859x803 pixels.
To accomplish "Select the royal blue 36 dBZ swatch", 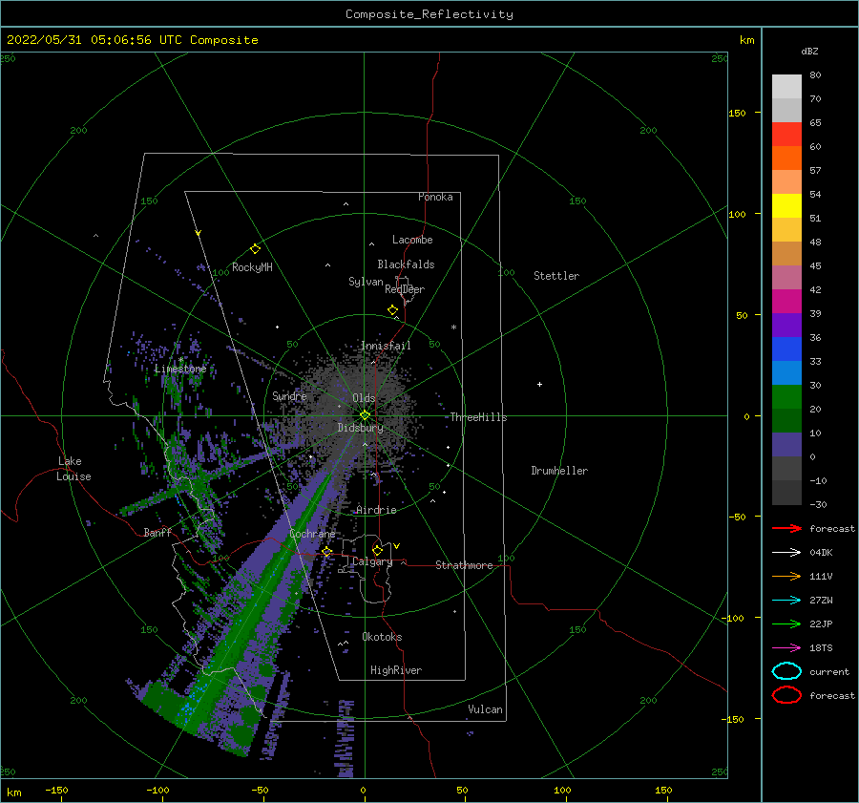I will coord(786,349).
